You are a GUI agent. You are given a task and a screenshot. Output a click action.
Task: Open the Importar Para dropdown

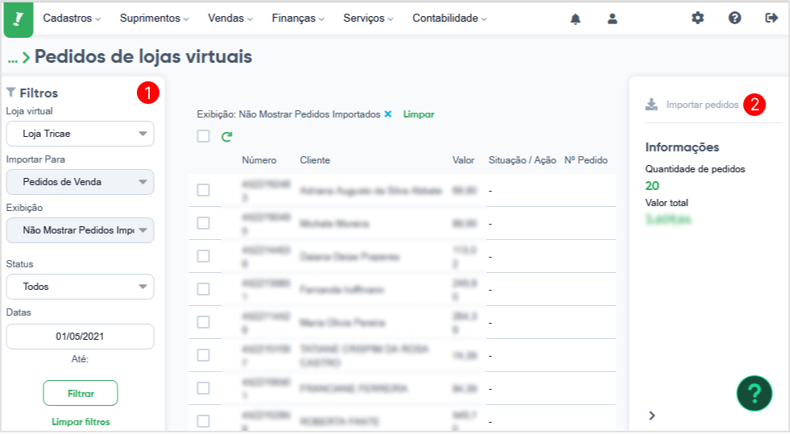tap(80, 182)
